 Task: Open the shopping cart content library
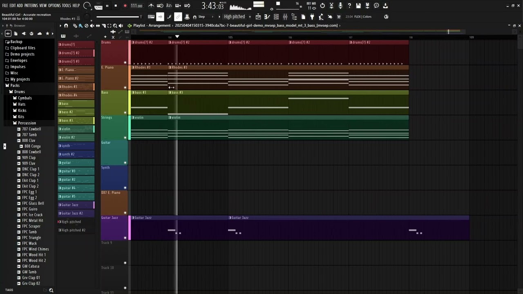(339, 17)
